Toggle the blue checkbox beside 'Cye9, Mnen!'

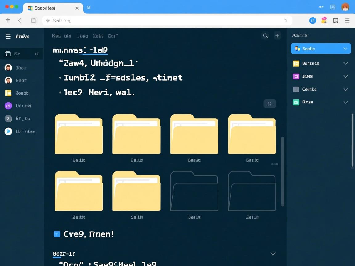[x=57, y=234]
